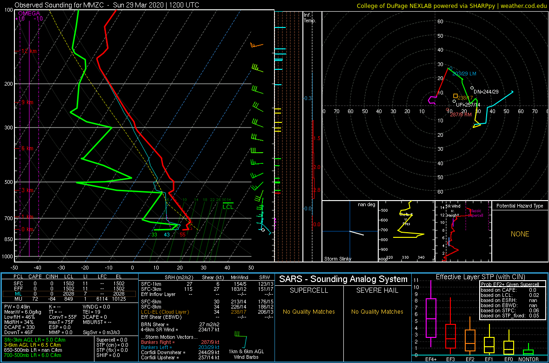The image size is (549, 363).
Task: Click the green NONTOR box plot
Action: [x=529, y=352]
